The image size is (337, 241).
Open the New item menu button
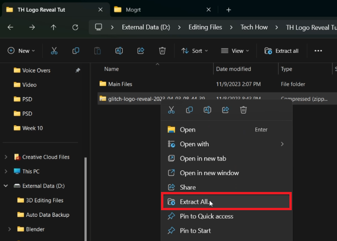[x=20, y=51]
